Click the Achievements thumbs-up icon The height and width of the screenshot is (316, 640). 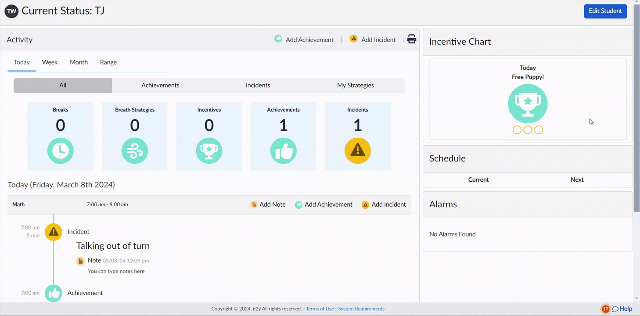[x=284, y=151]
